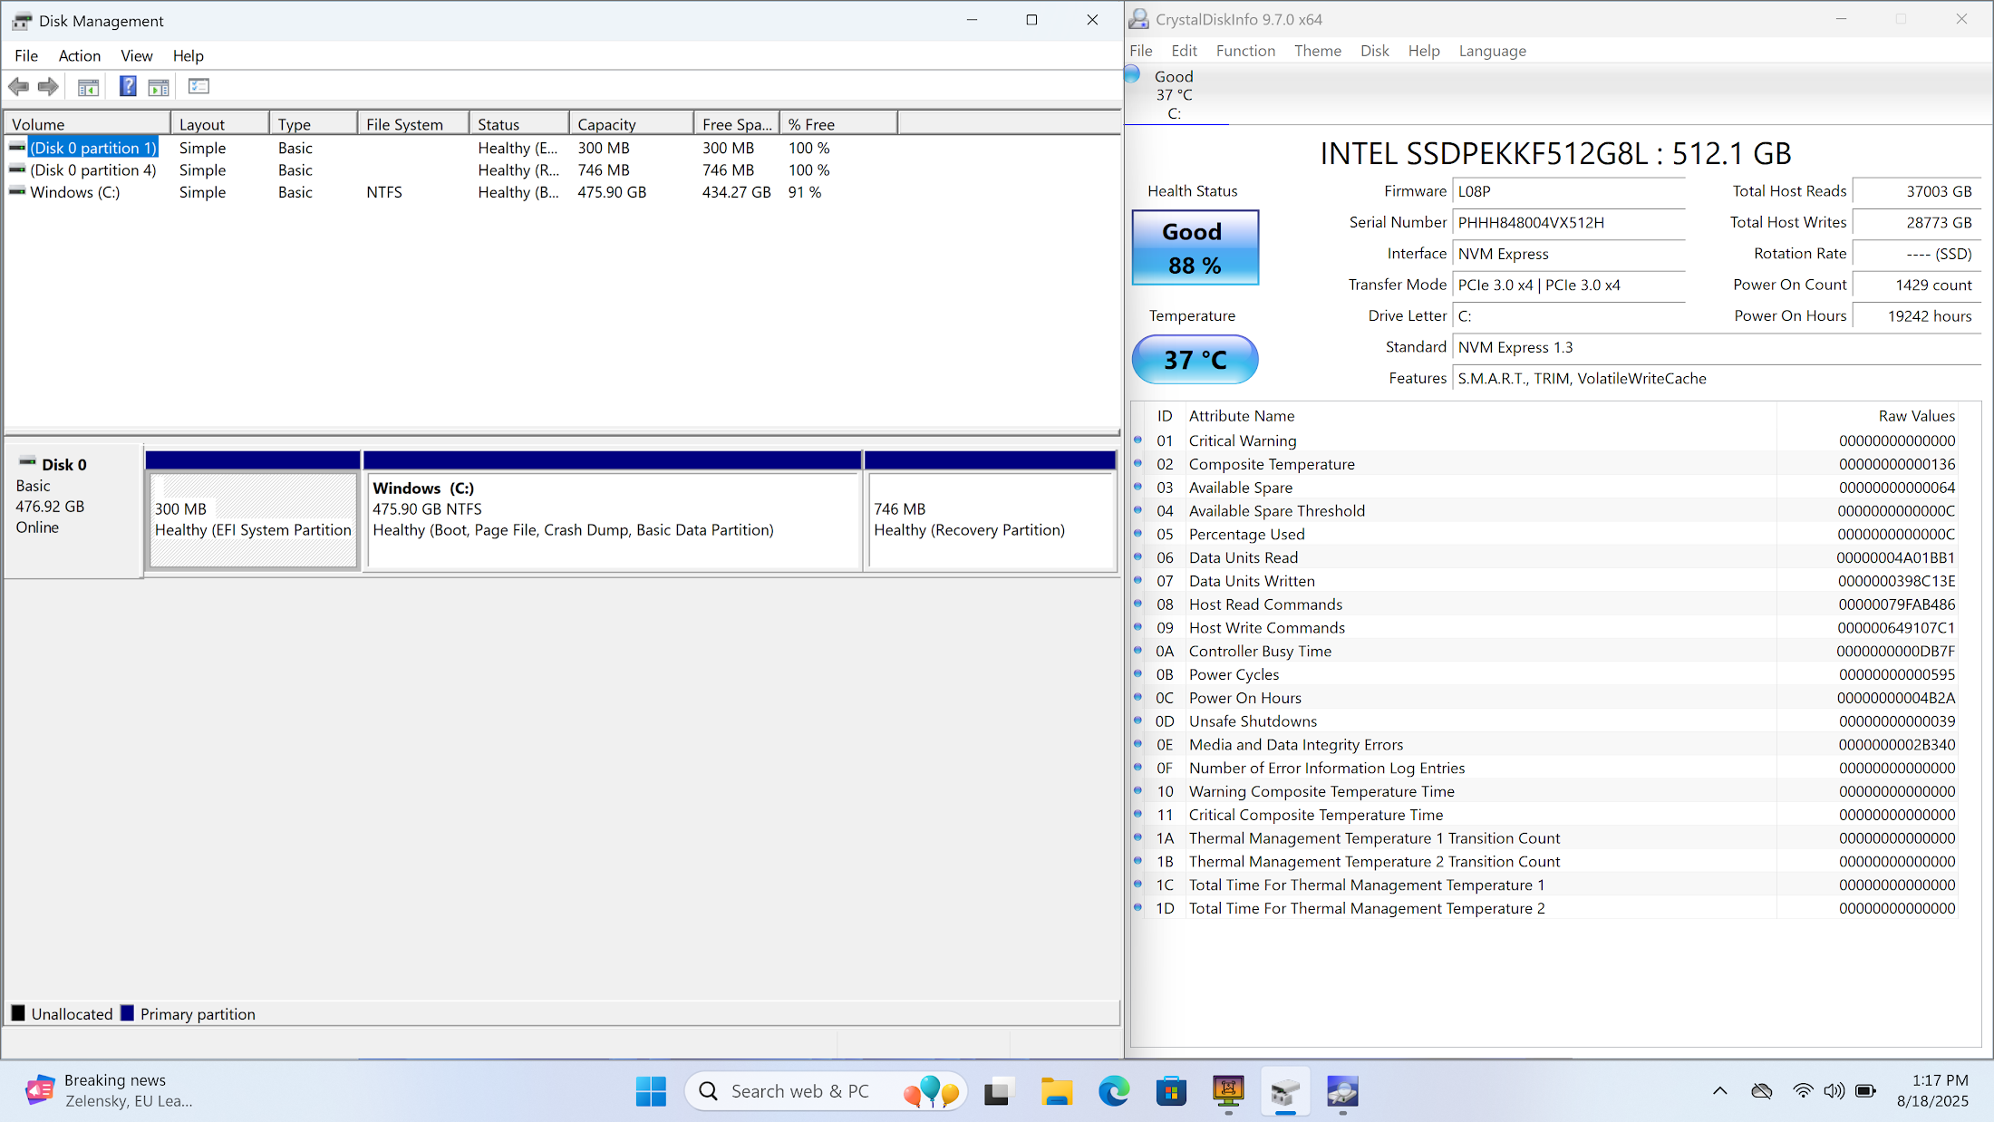Click the Good 88 % health status box
The height and width of the screenshot is (1122, 1994).
pyautogui.click(x=1195, y=248)
